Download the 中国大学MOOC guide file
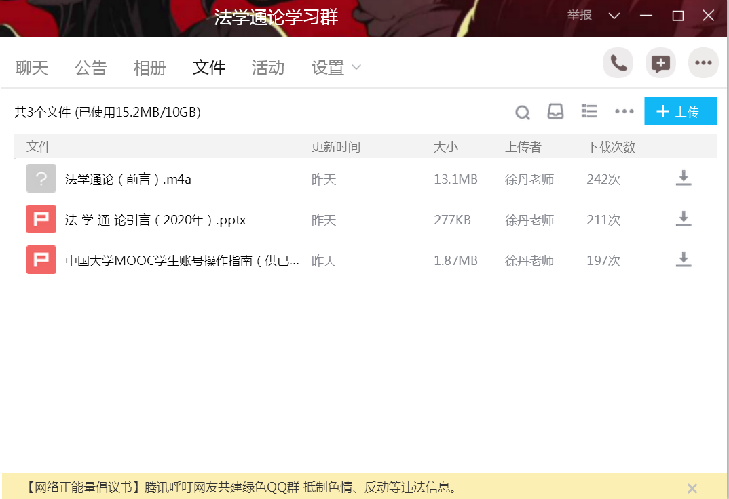 pyautogui.click(x=684, y=260)
